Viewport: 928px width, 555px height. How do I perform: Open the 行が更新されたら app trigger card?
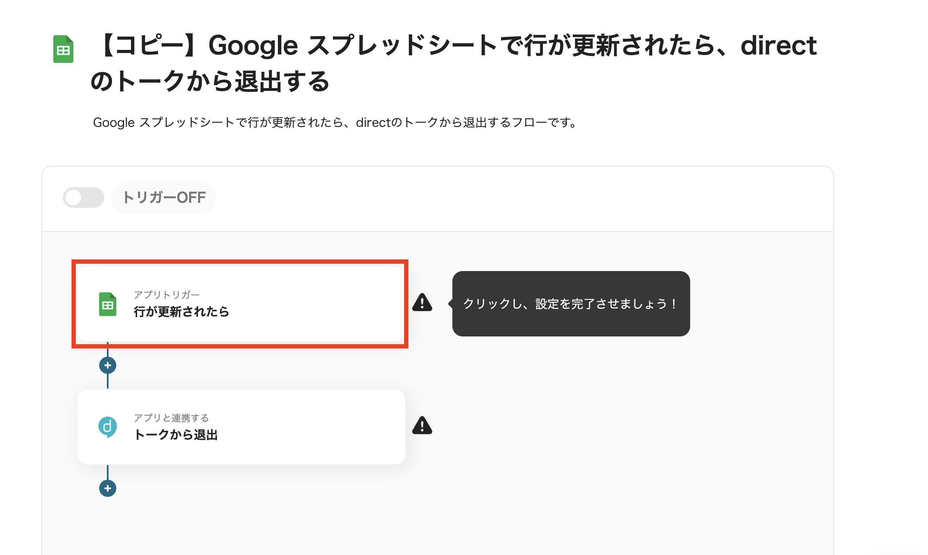241,304
